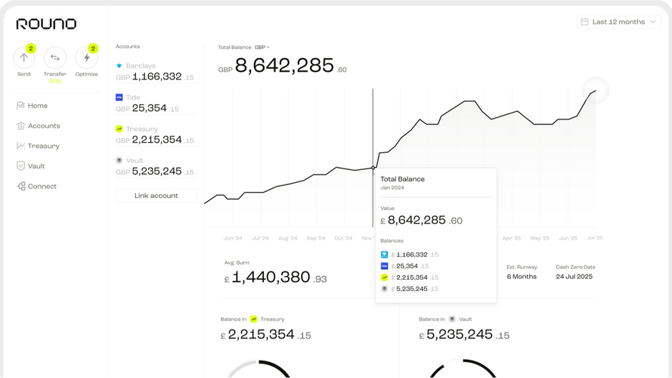672x378 pixels.
Task: Open the Transfer beta icon
Action: (x=55, y=57)
